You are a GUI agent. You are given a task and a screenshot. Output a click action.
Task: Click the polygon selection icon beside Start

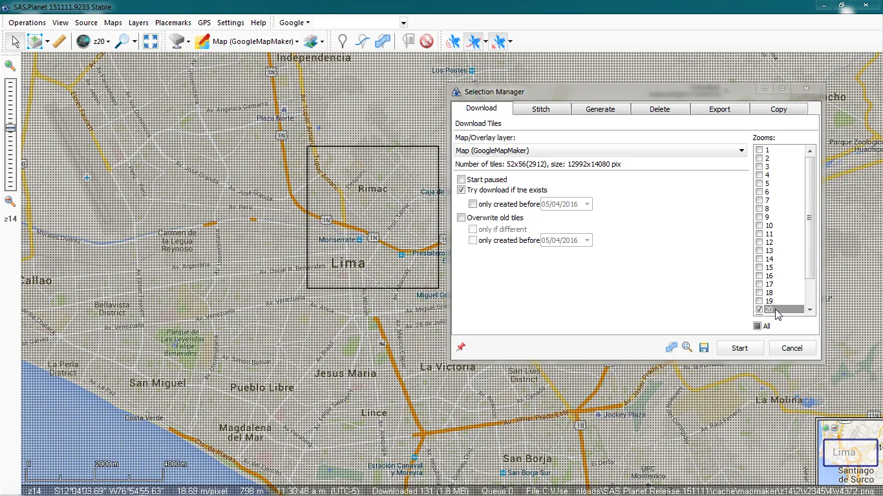(x=672, y=347)
